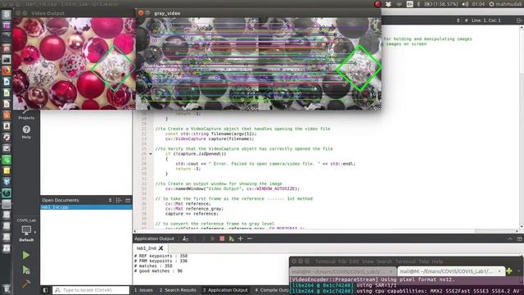Collapse the code fold arrow at line 26
The width and height of the screenshot is (524, 295).
coord(151,154)
